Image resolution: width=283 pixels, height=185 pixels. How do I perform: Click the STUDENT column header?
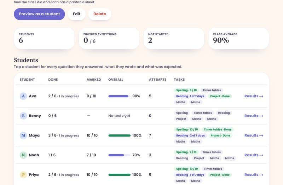[x=27, y=80]
